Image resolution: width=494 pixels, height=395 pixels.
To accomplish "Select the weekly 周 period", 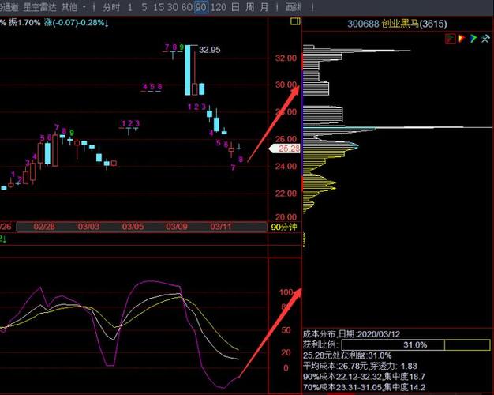I will pyautogui.click(x=249, y=7).
